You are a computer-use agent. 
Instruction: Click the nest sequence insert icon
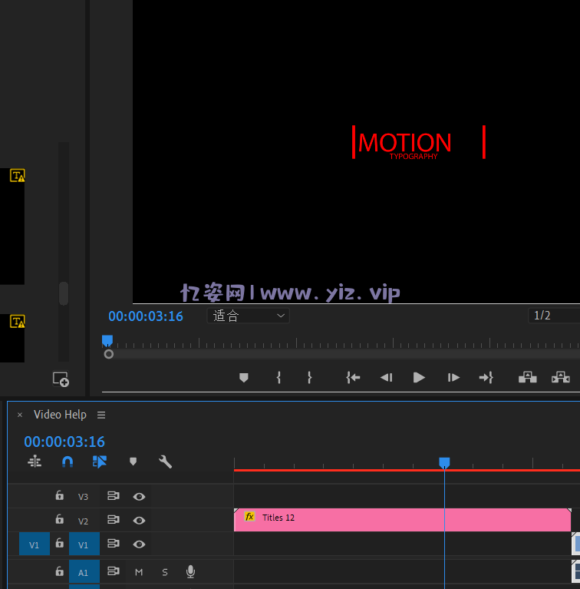tap(35, 462)
